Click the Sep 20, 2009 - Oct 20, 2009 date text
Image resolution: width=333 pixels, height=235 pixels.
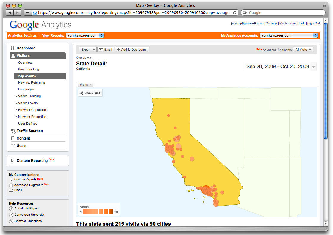tap(278, 66)
